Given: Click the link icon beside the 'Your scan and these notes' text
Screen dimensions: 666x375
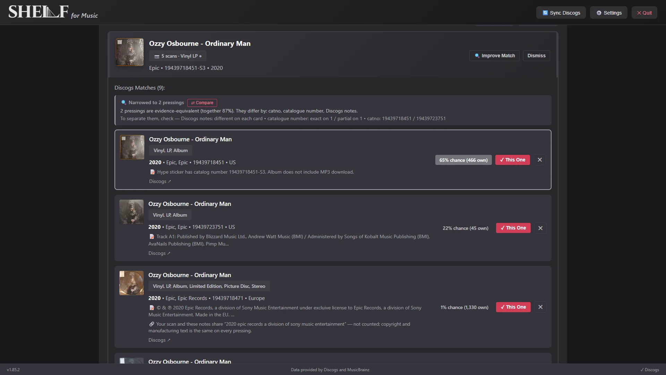Looking at the screenshot, I should tap(152, 324).
